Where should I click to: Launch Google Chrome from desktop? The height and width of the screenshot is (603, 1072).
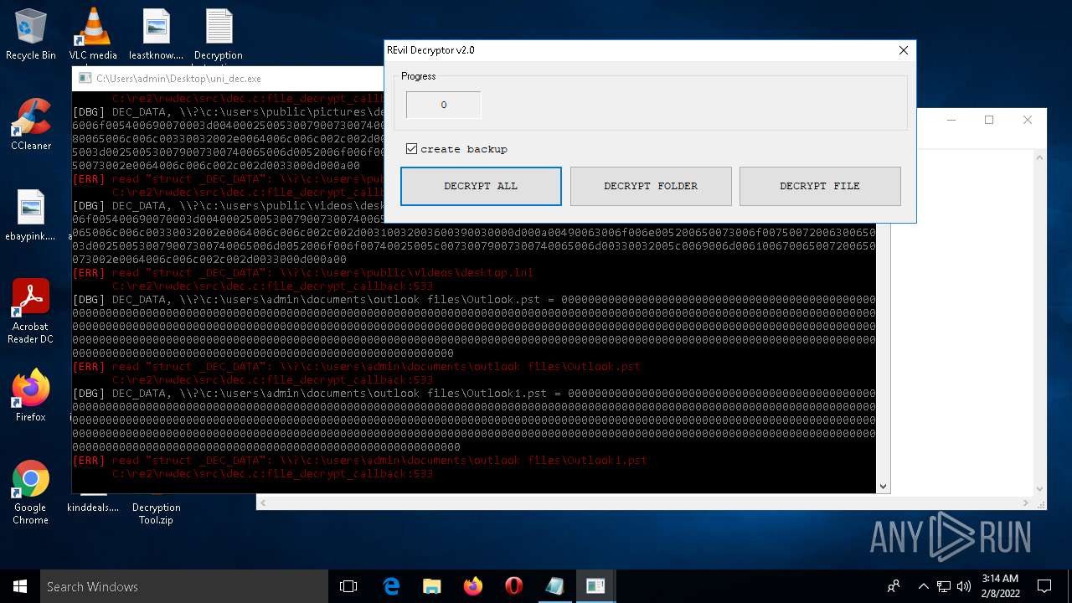pyautogui.click(x=31, y=492)
